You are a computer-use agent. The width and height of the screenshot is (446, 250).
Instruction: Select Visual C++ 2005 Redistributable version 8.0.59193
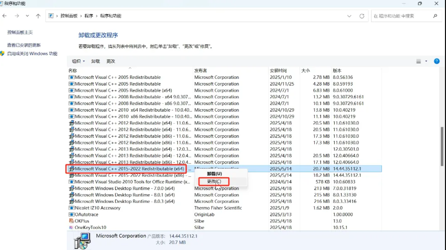click(225, 84)
